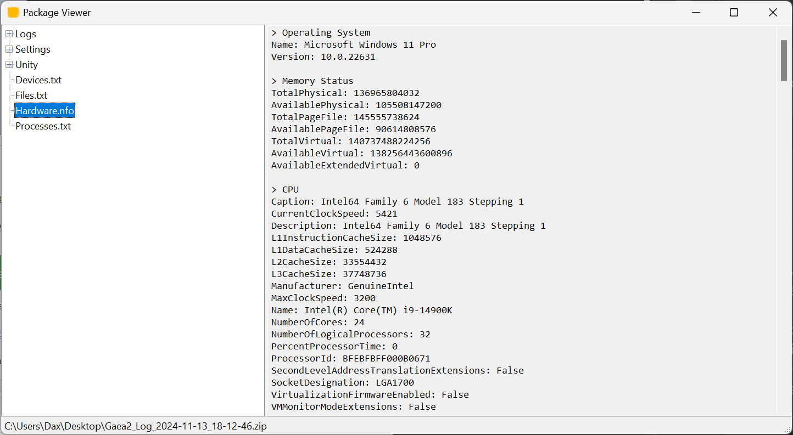Select the Settings folder item
The width and height of the screenshot is (793, 435).
(x=33, y=49)
